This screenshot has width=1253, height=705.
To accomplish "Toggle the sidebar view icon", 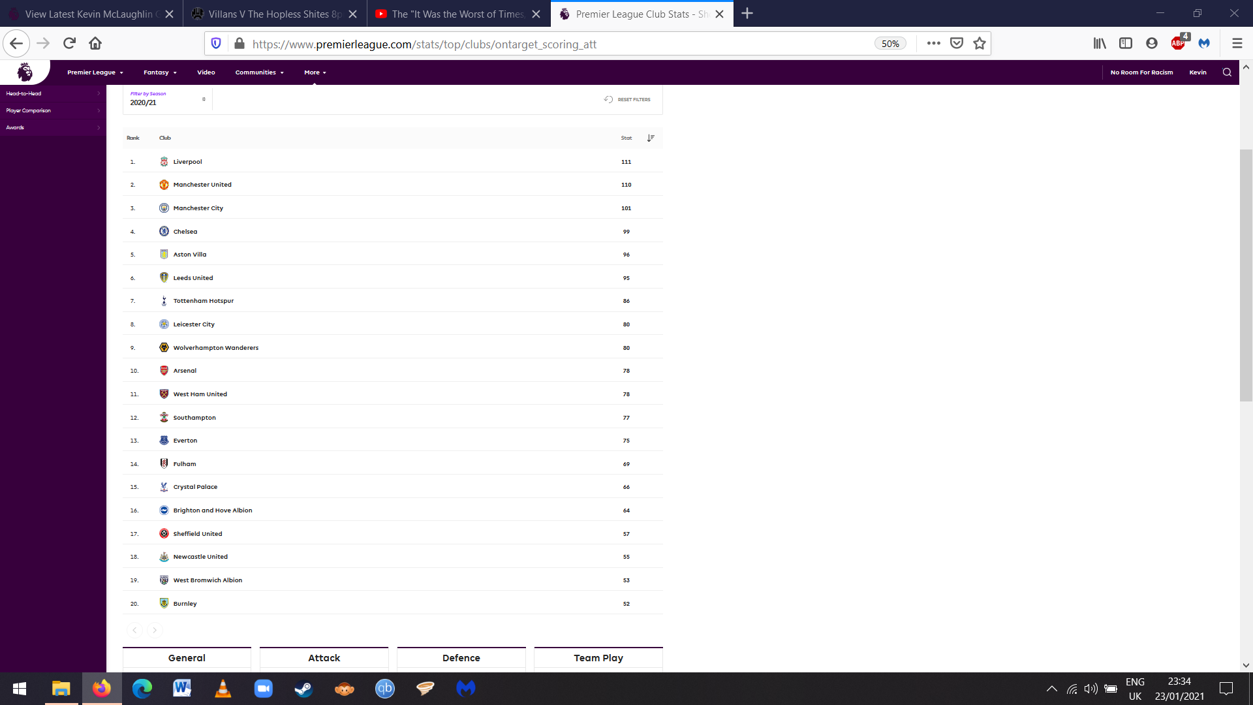I will click(x=1126, y=44).
